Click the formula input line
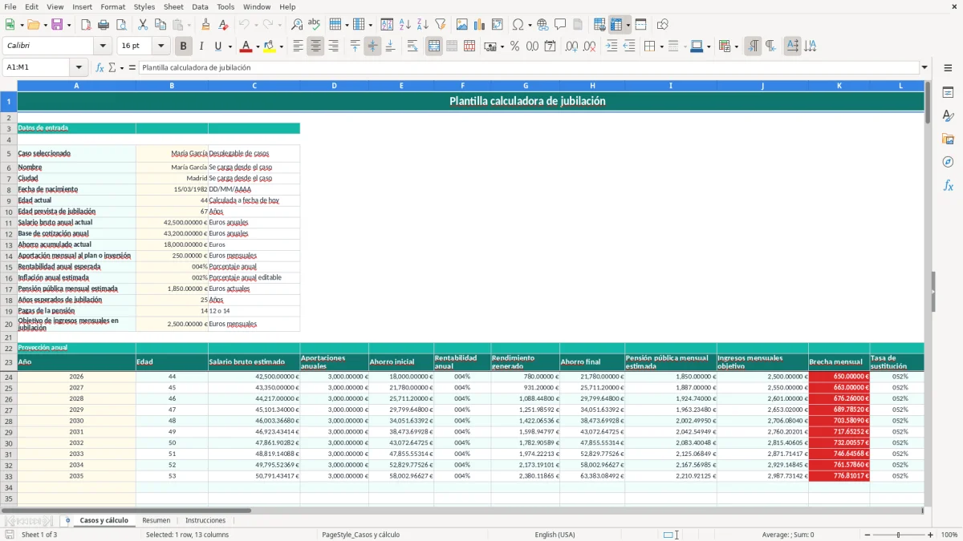The image size is (963, 541). click(x=529, y=67)
